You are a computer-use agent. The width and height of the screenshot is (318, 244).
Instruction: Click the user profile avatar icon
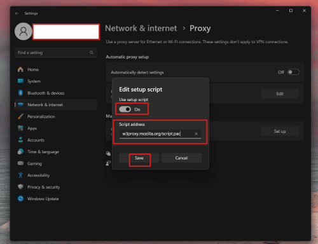click(x=24, y=31)
